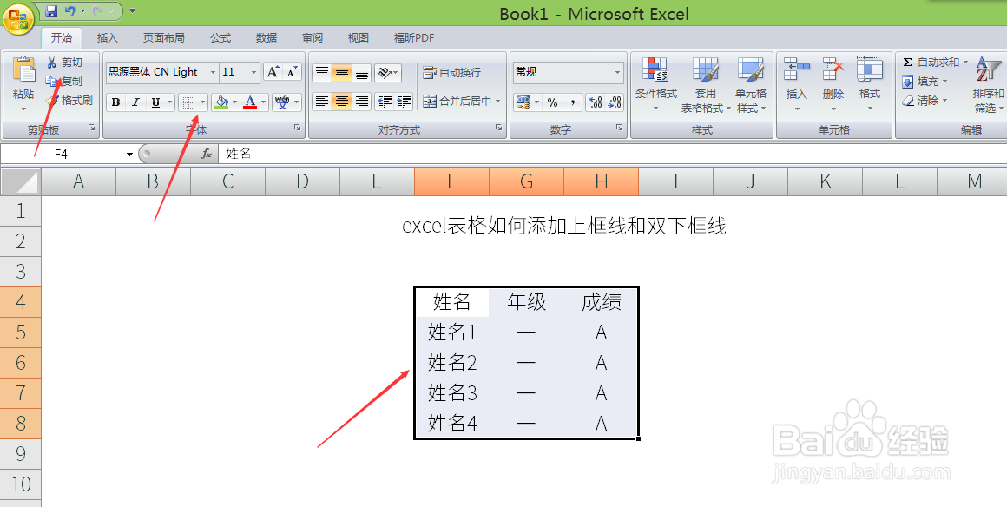Toggle underline formatting
Viewport: 1007px width, 507px height.
155,102
